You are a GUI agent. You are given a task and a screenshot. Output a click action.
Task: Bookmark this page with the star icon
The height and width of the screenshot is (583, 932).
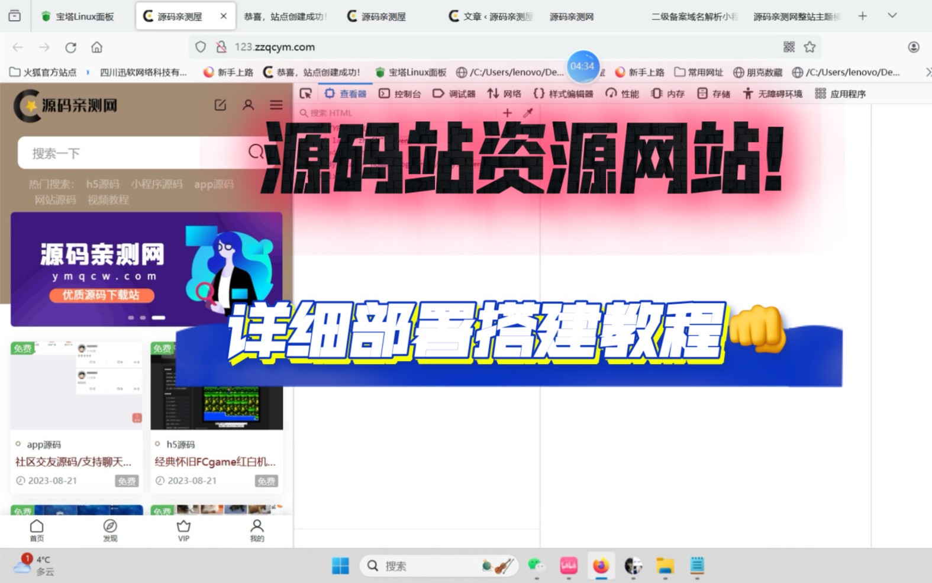coord(810,47)
